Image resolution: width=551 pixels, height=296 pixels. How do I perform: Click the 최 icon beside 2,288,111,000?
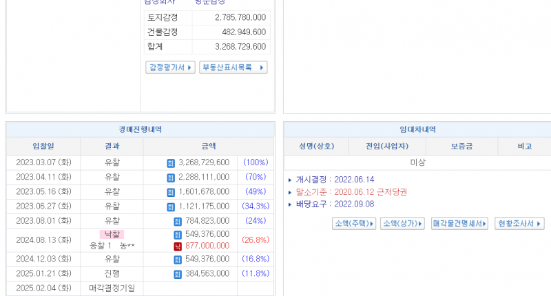coord(171,178)
